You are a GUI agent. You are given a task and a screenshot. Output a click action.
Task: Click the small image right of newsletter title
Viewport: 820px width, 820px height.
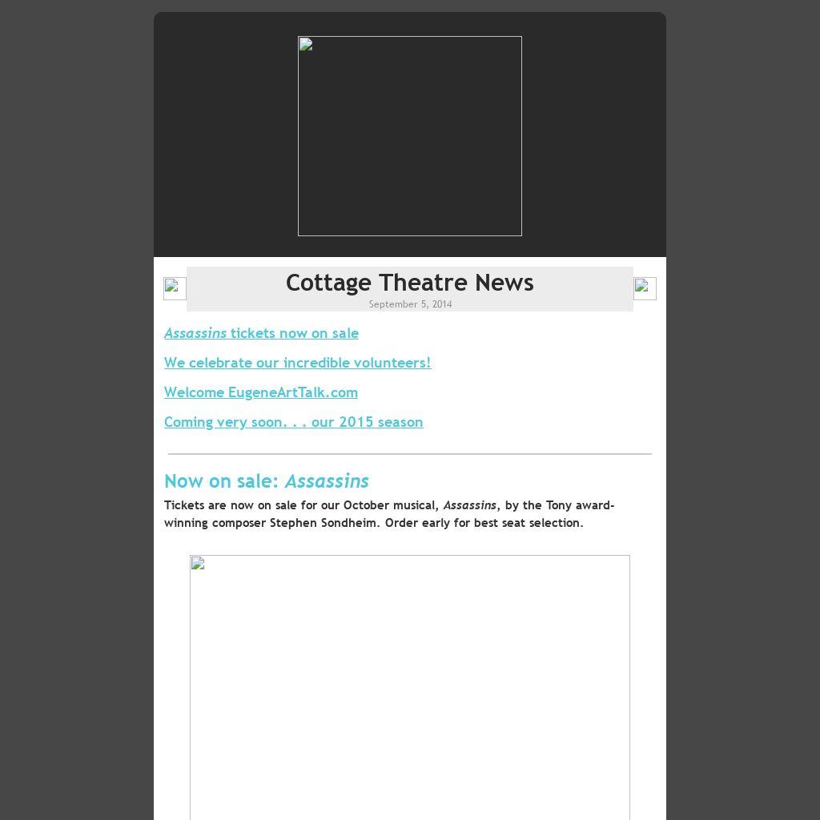(x=645, y=288)
